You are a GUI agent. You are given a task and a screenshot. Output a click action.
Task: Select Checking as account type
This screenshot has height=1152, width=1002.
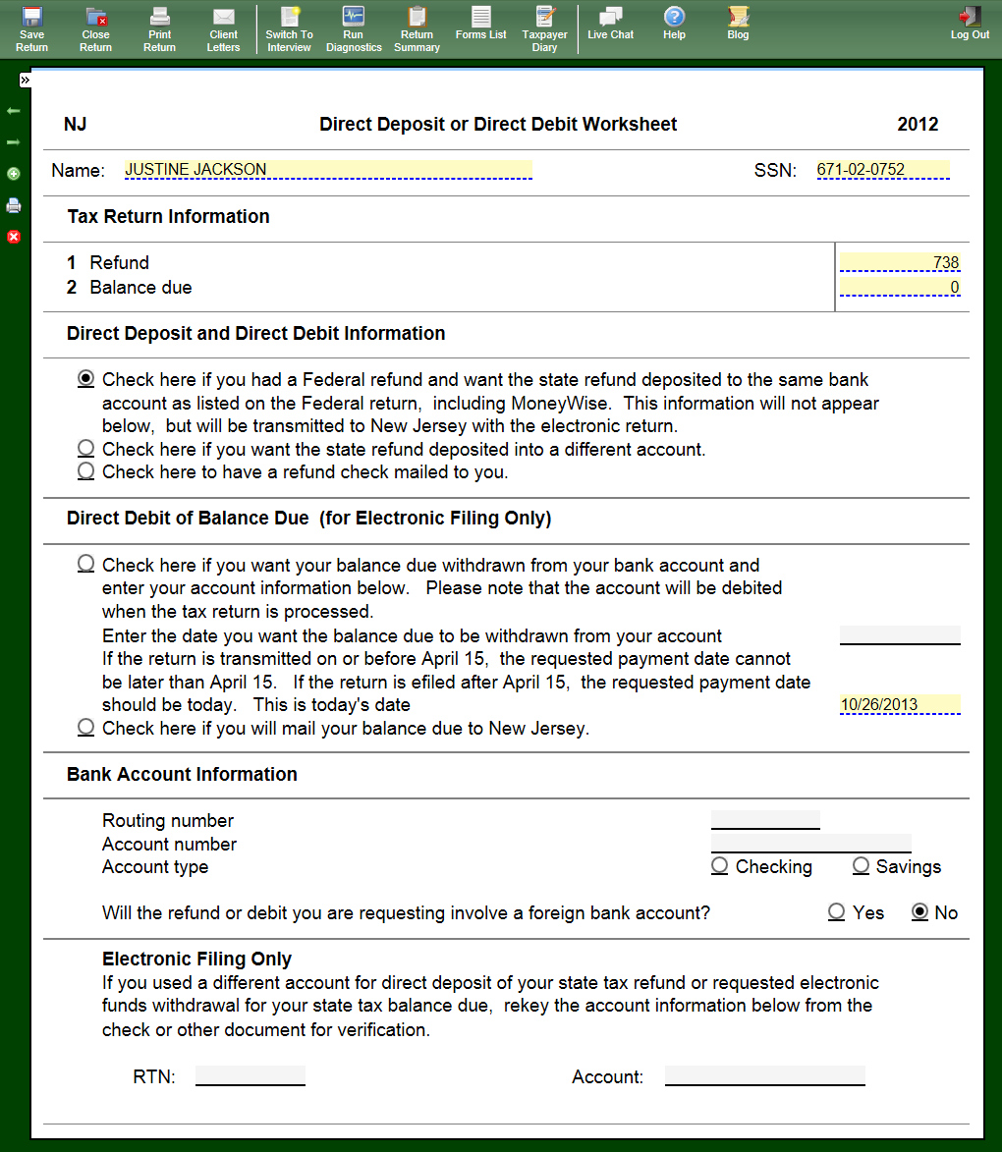coord(720,866)
